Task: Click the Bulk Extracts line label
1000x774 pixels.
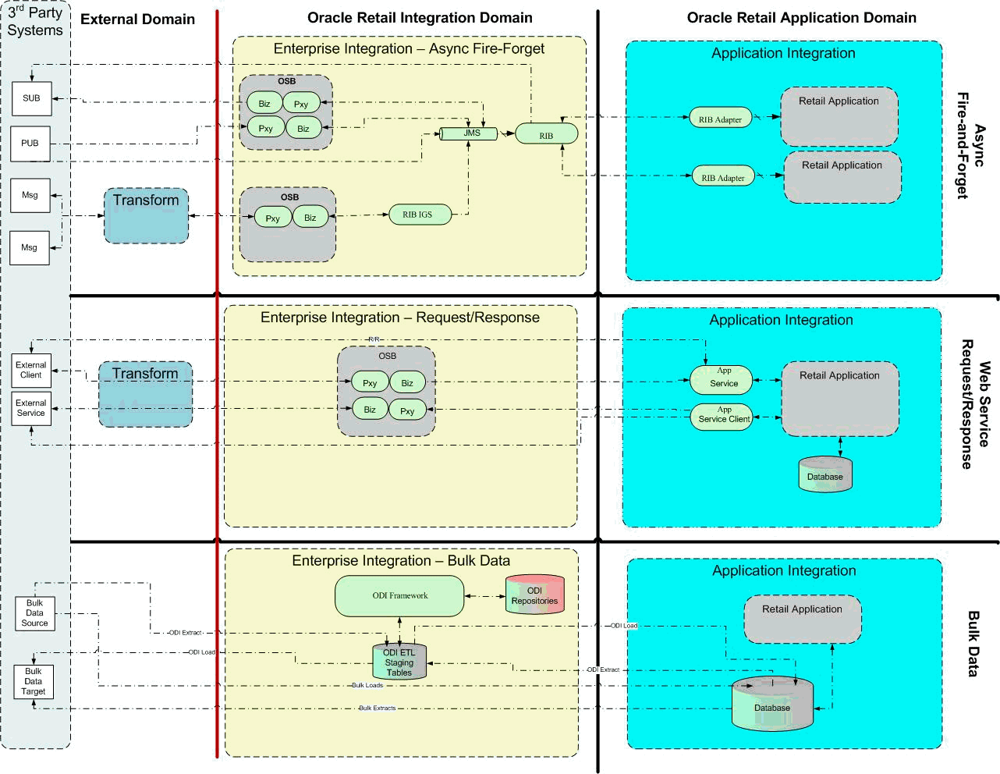Action: coord(377,708)
